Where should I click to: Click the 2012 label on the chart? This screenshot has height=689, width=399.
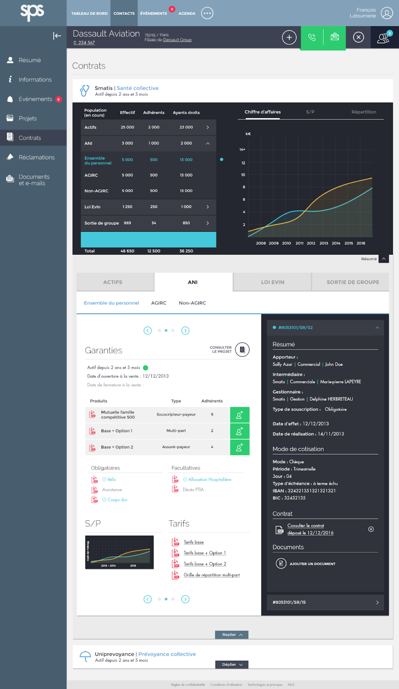click(311, 243)
